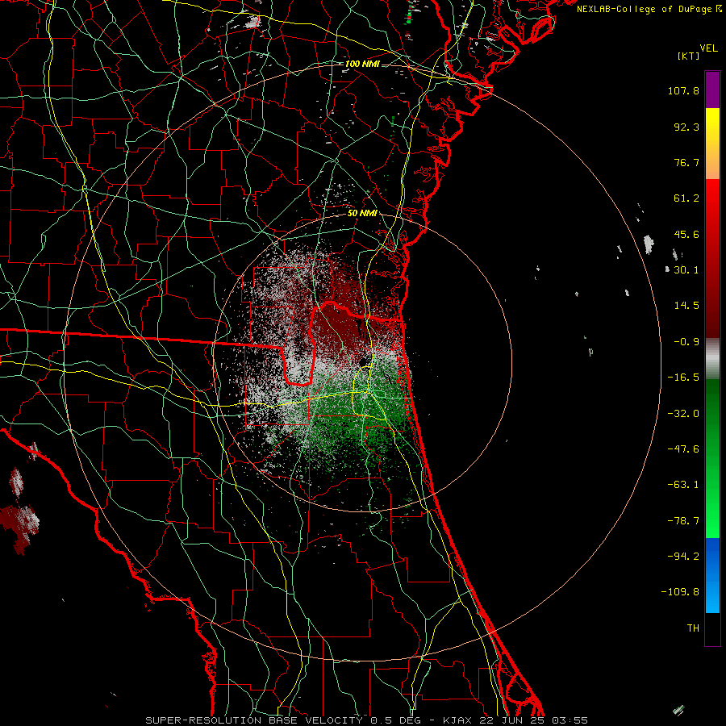Screen dimensions: 726x726
Task: Click the 45.6 velocity scale value
Action: coord(686,234)
